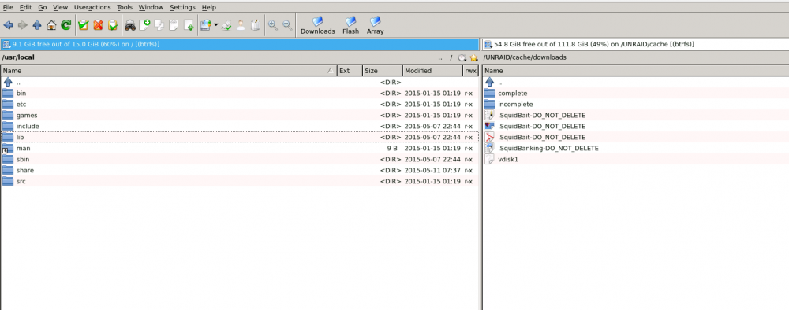This screenshot has width=789, height=310.
Task: Select the src folder
Action: point(240,181)
